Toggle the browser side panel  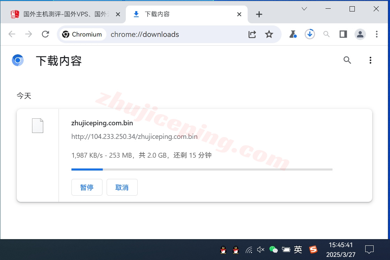[343, 34]
